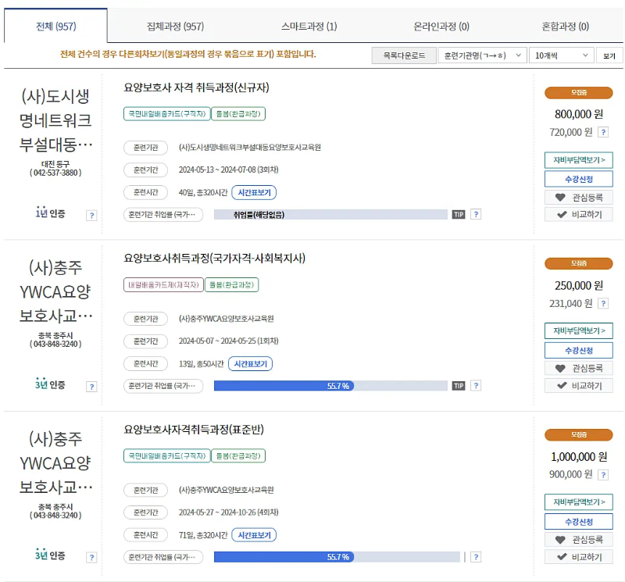Expand the 자비부담액보기 panel on the first course
The height and width of the screenshot is (582, 625).
click(577, 158)
